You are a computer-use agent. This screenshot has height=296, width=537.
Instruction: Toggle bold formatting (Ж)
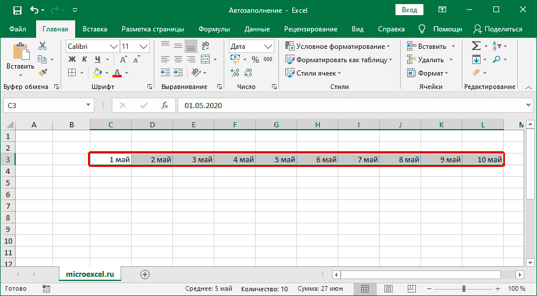click(72, 59)
